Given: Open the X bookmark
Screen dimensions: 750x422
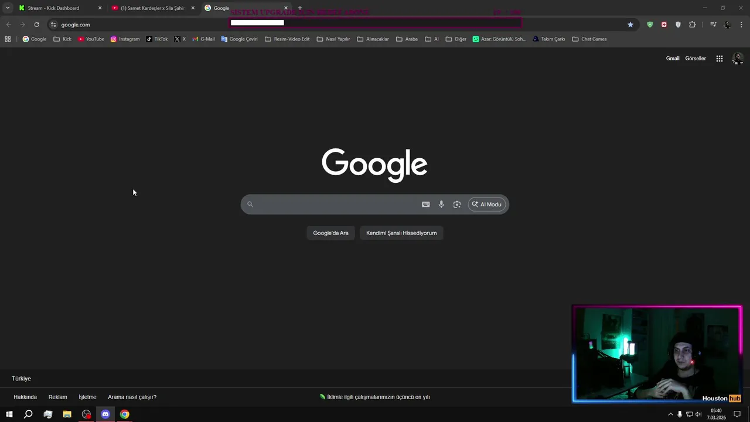Looking at the screenshot, I should 180,39.
